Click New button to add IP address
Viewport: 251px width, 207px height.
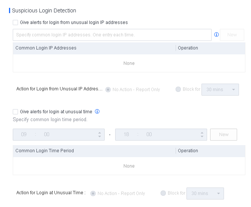coord(232,35)
